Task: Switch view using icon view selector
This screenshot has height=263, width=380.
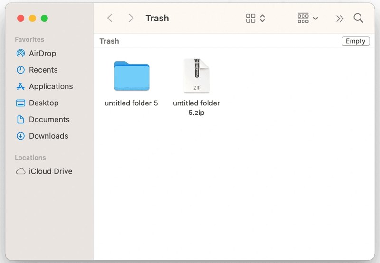Action: [255, 18]
